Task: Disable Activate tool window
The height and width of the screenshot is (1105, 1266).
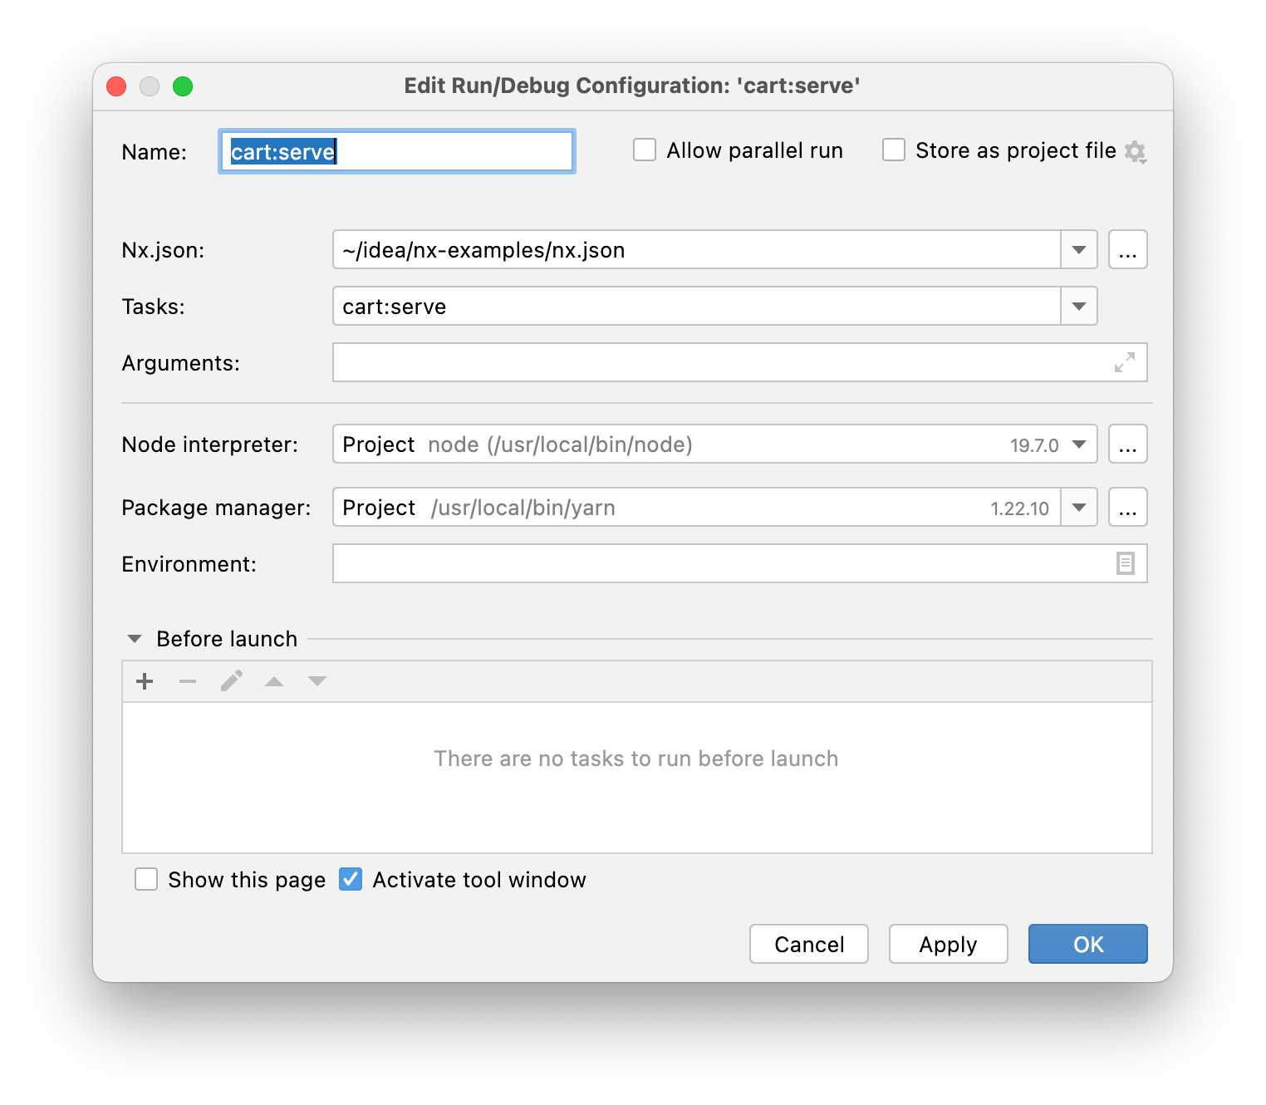Action: (350, 879)
